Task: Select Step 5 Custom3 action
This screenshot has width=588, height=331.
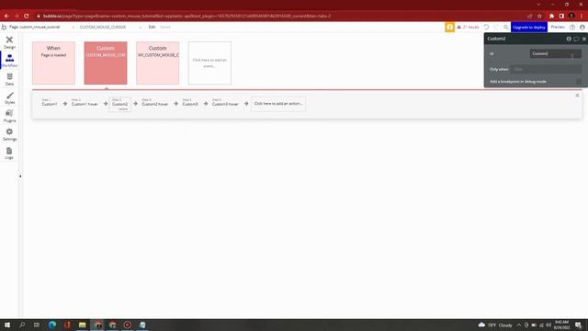Action: click(x=190, y=103)
